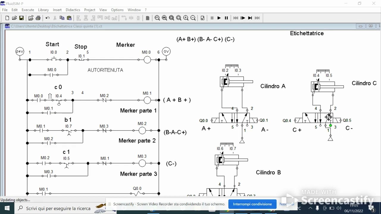Copy selection using the Copy icon
This screenshot has height=214, width=381.
62,18
